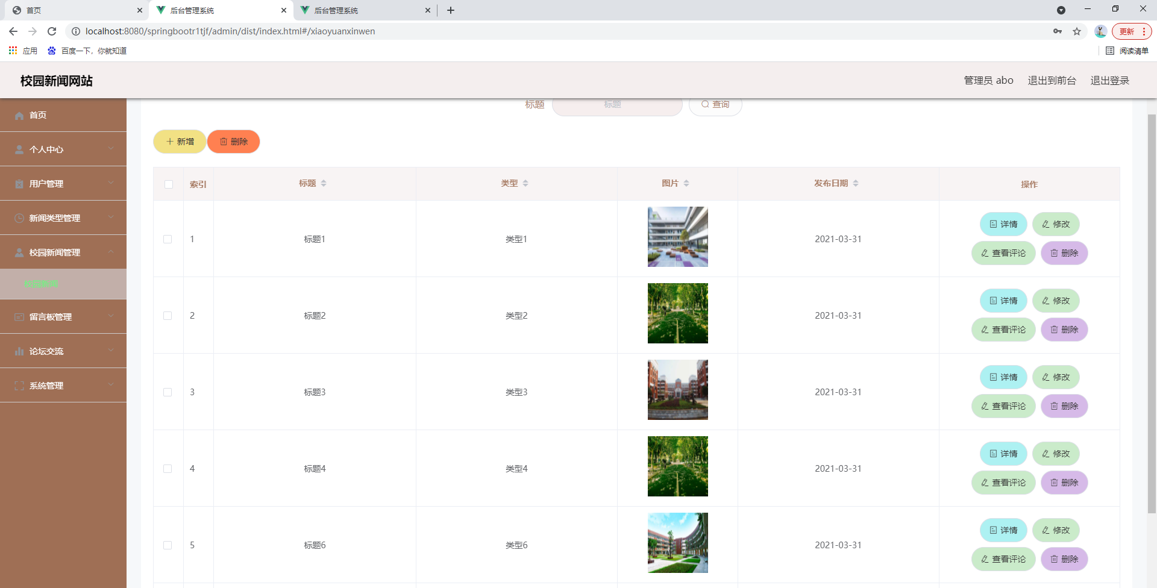Click the plus icon on the 新增 button
The image size is (1157, 588).
[169, 141]
